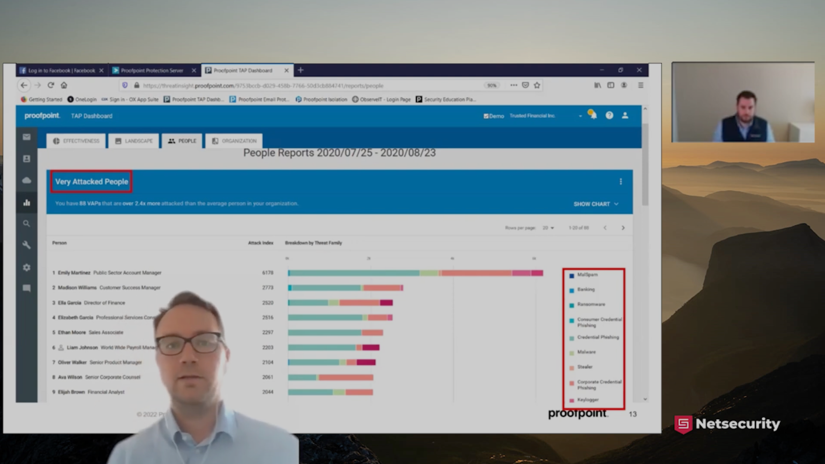This screenshot has width=825, height=464.
Task: Click the Credential Phishing legend entry
Action: [x=594, y=338]
